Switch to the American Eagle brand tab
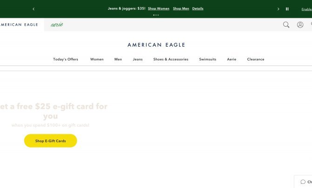The image size is (312, 188). point(19,25)
